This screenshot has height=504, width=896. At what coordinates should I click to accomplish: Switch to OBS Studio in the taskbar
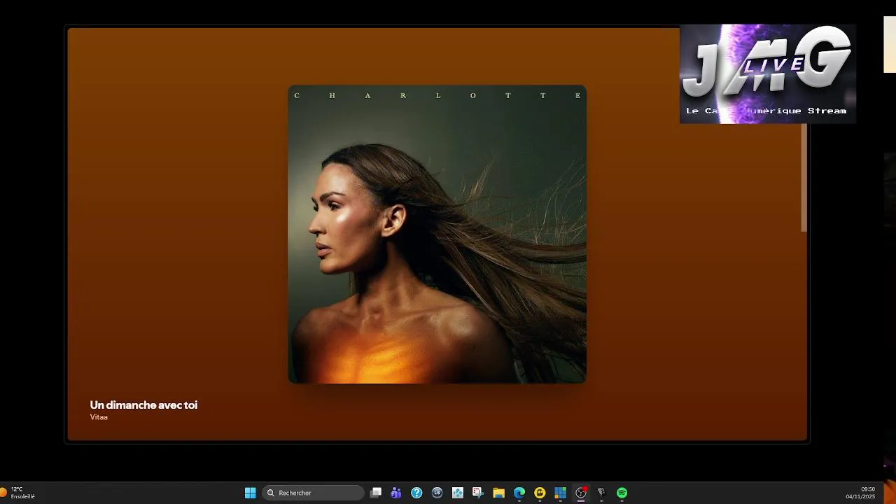[581, 493]
